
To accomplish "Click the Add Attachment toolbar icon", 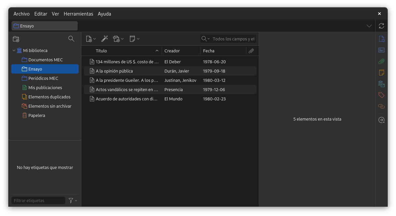I will pos(118,39).
